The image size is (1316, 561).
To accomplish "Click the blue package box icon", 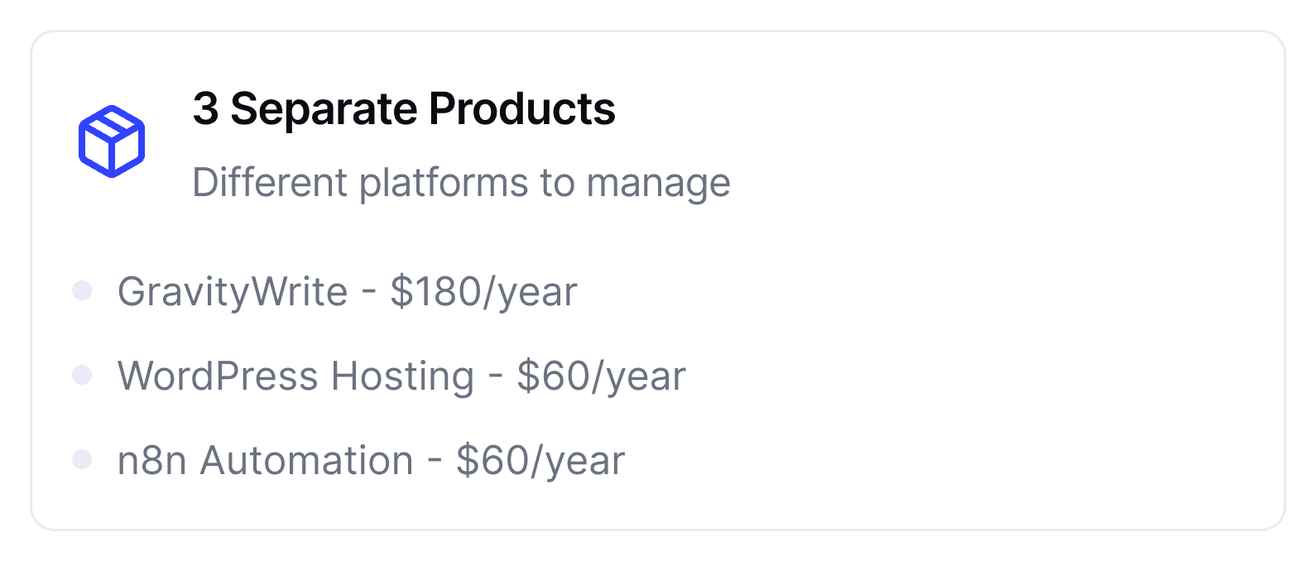I will pyautogui.click(x=112, y=141).
